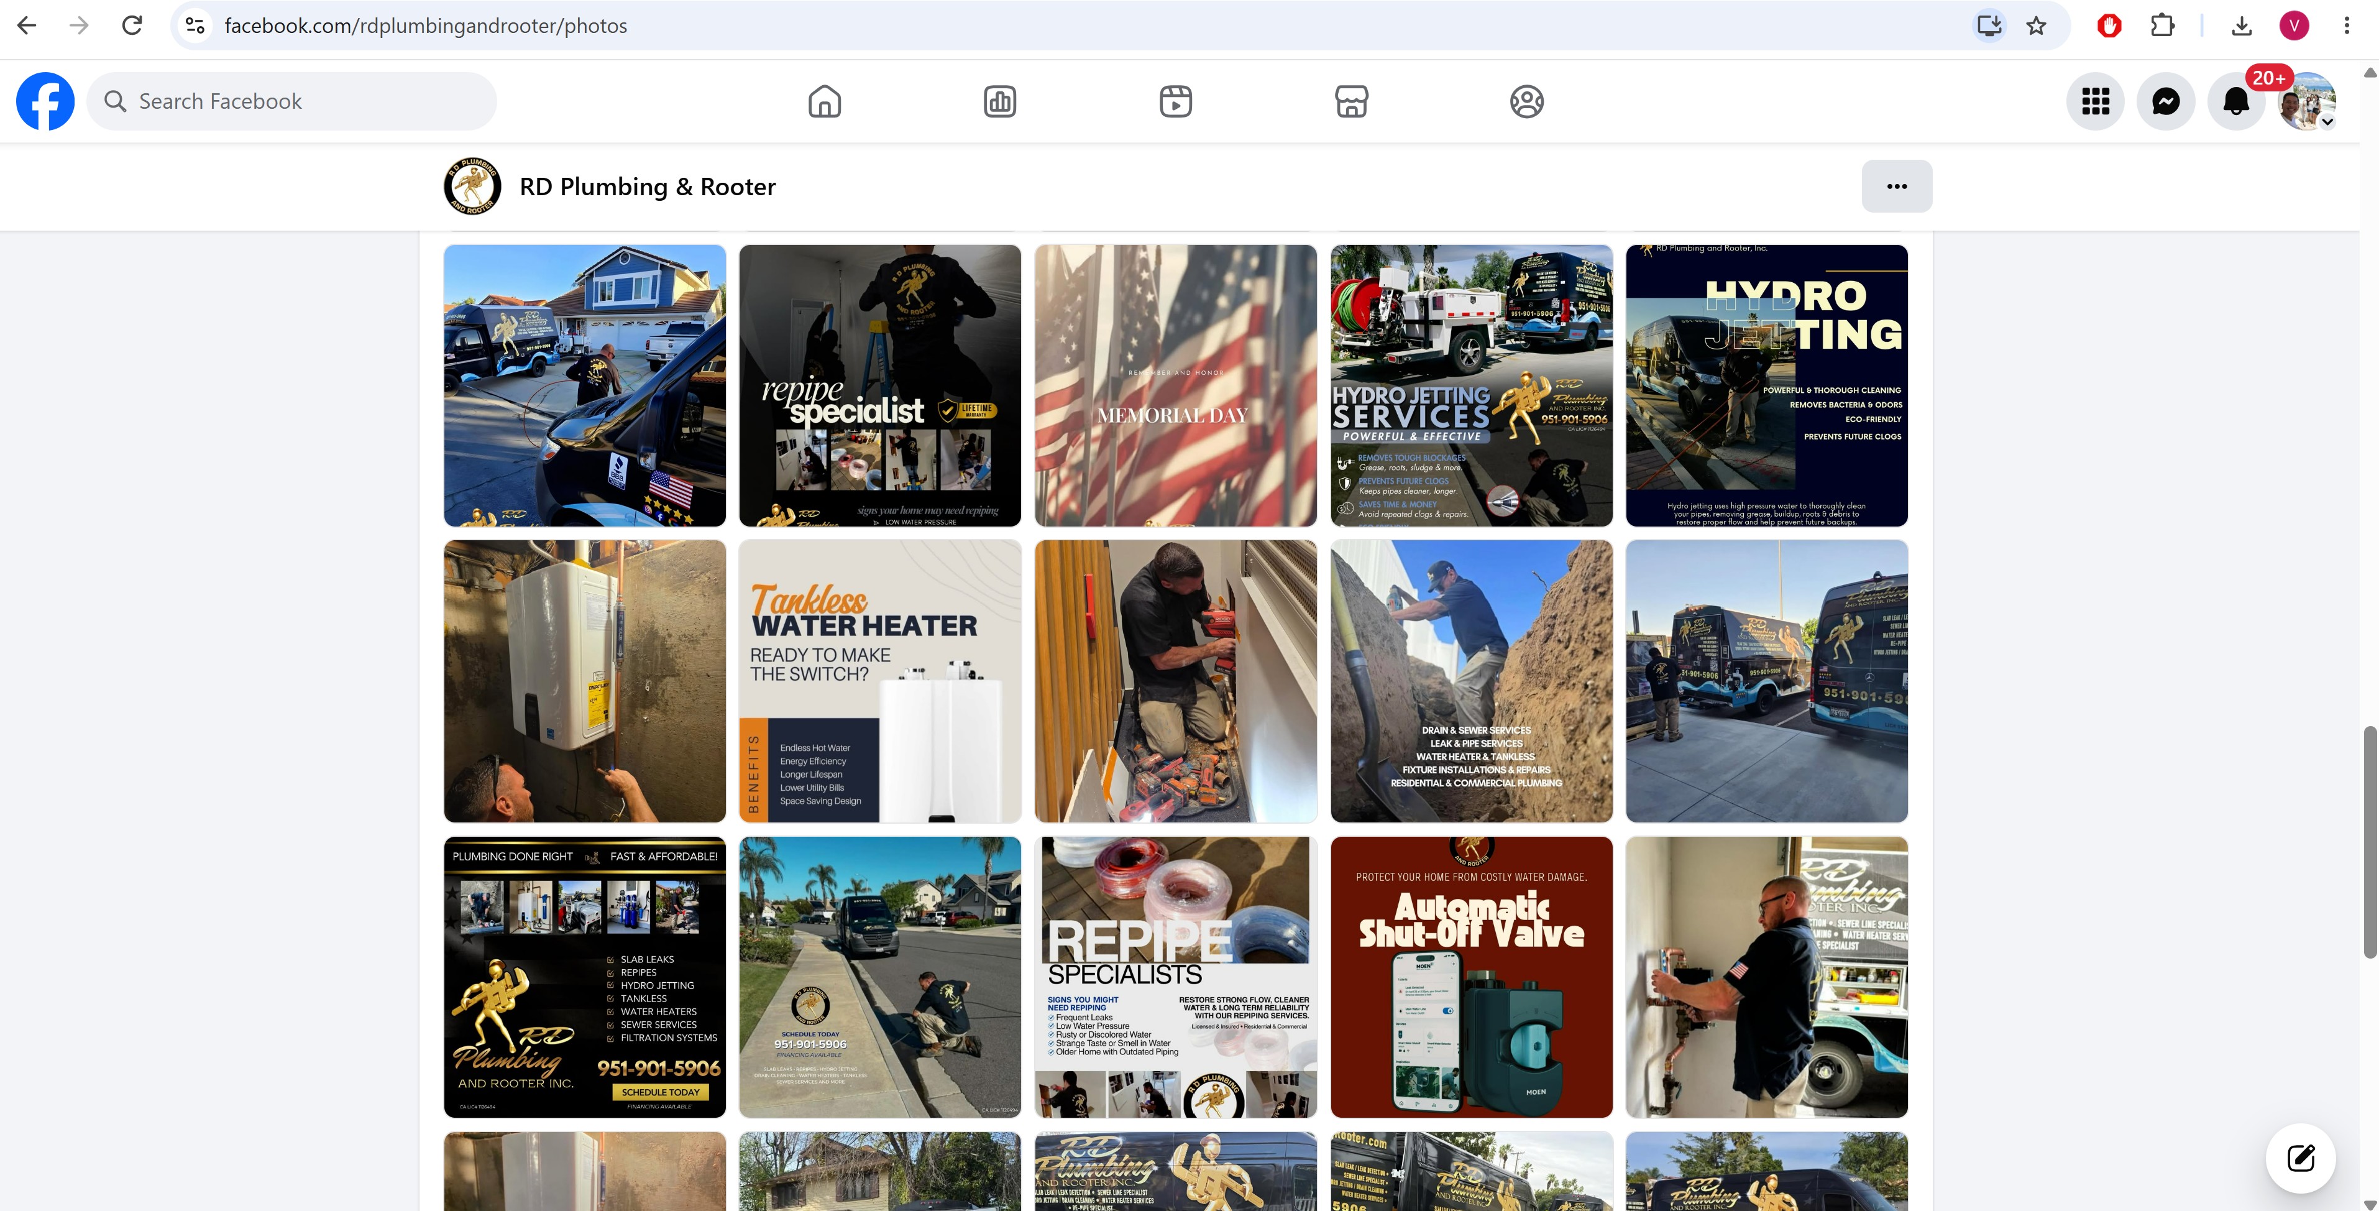The image size is (2379, 1211).
Task: Open the Tankless Water Heater graphic
Action: pos(880,682)
